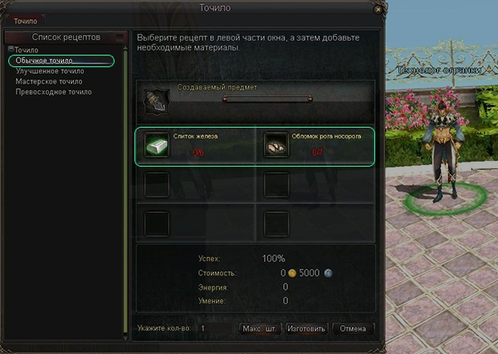498x354 pixels.
Task: Pick the Превосходное точило recipe
Action: 54,92
